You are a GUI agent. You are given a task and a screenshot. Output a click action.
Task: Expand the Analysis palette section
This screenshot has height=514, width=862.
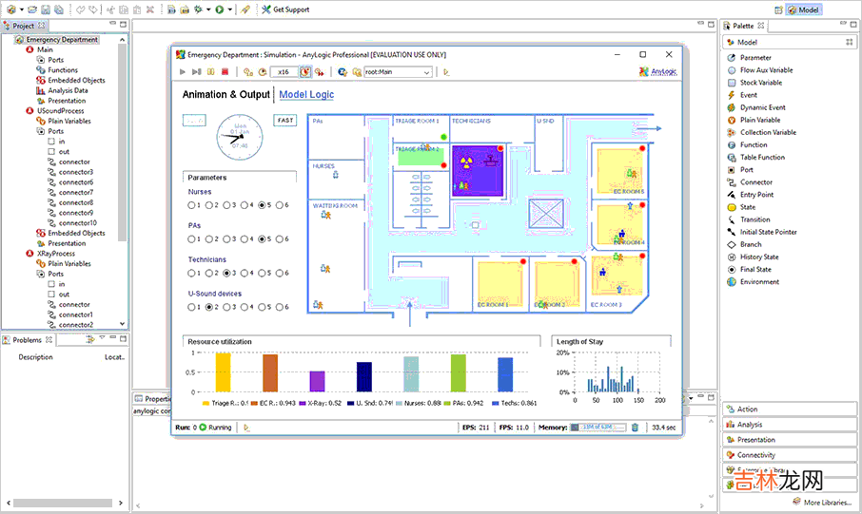[750, 425]
